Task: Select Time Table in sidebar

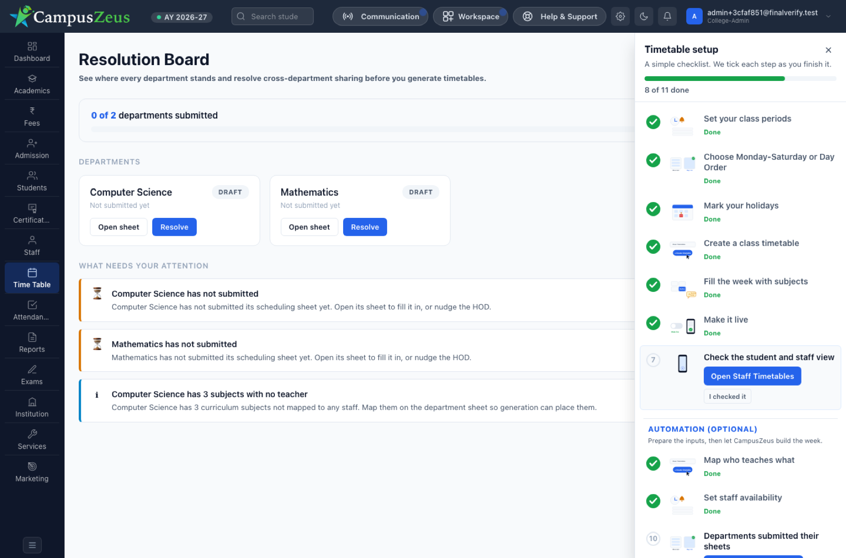Action: 32,278
